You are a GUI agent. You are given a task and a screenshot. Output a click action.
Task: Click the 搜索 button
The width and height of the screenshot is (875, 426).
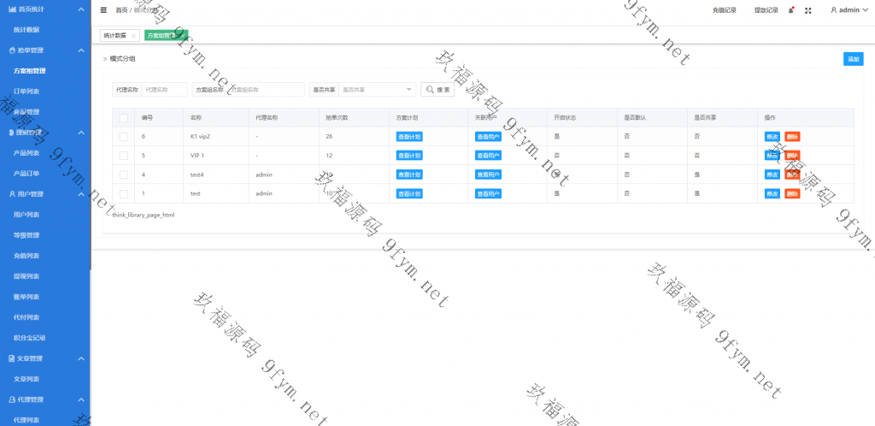[x=437, y=89]
